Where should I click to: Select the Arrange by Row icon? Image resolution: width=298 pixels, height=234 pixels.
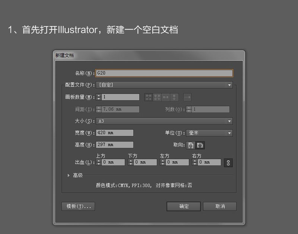(x=165, y=97)
